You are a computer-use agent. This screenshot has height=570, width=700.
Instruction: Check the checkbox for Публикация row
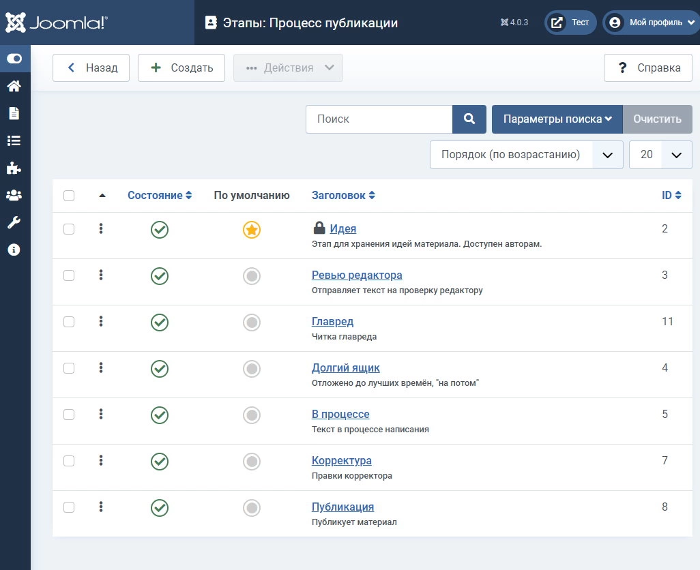[69, 507]
